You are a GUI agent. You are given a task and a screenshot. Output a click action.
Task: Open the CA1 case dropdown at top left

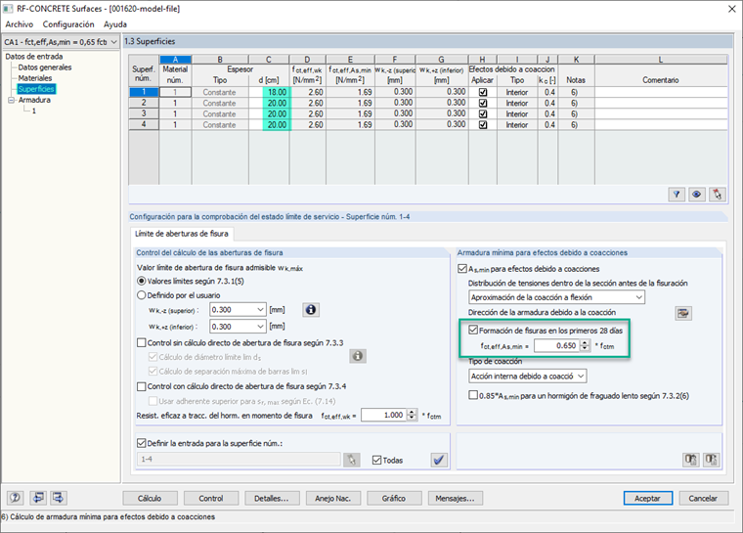pyautogui.click(x=113, y=42)
